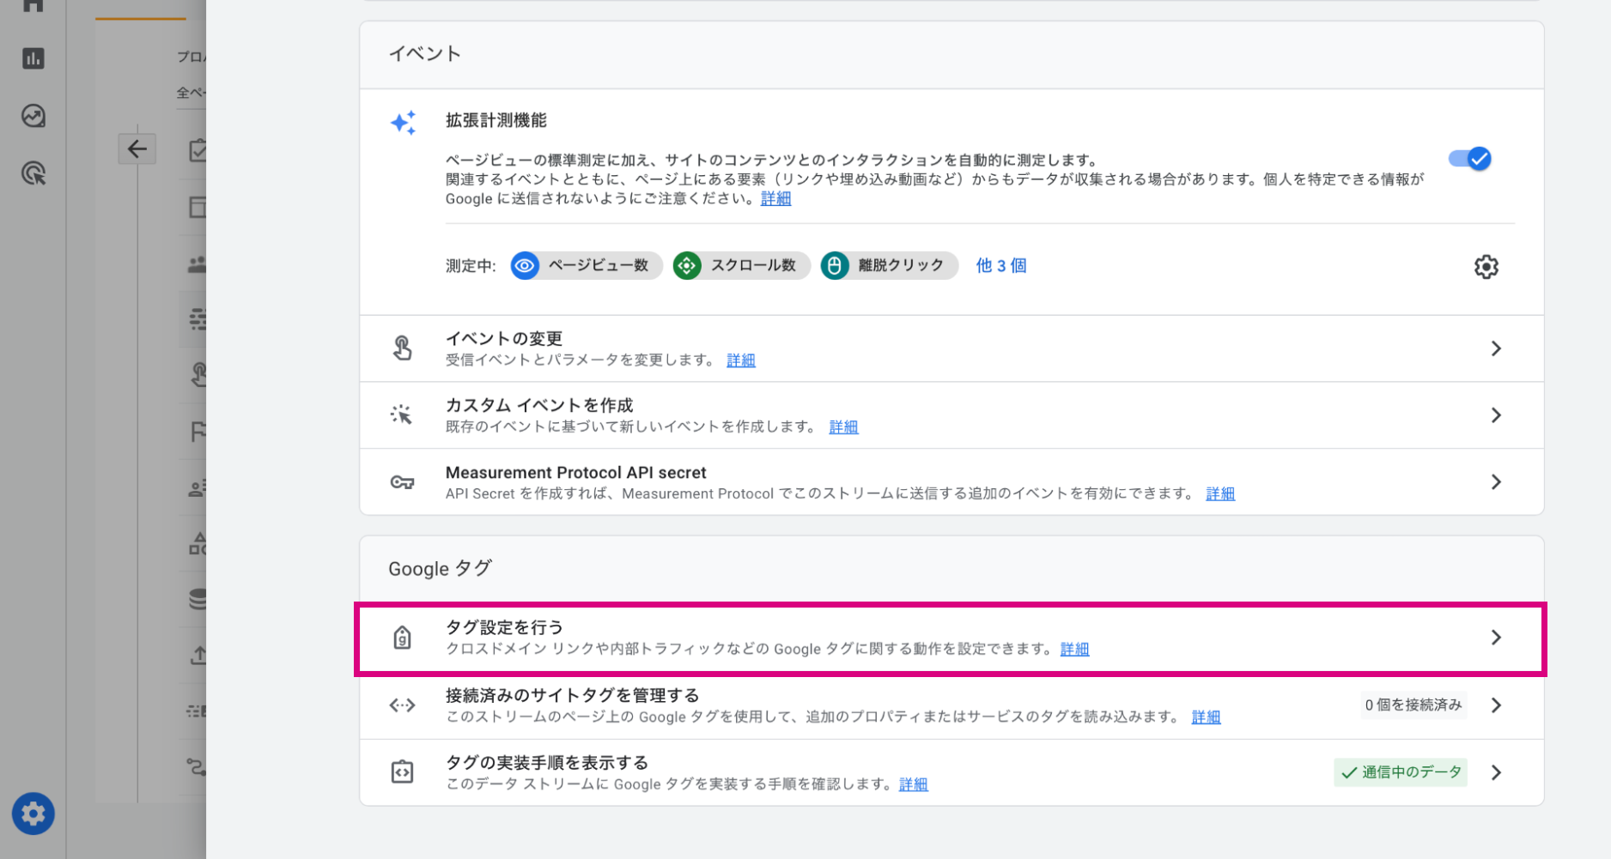
Task: Open 接続済みのサイトタグを管理する item
Action: coord(951,705)
